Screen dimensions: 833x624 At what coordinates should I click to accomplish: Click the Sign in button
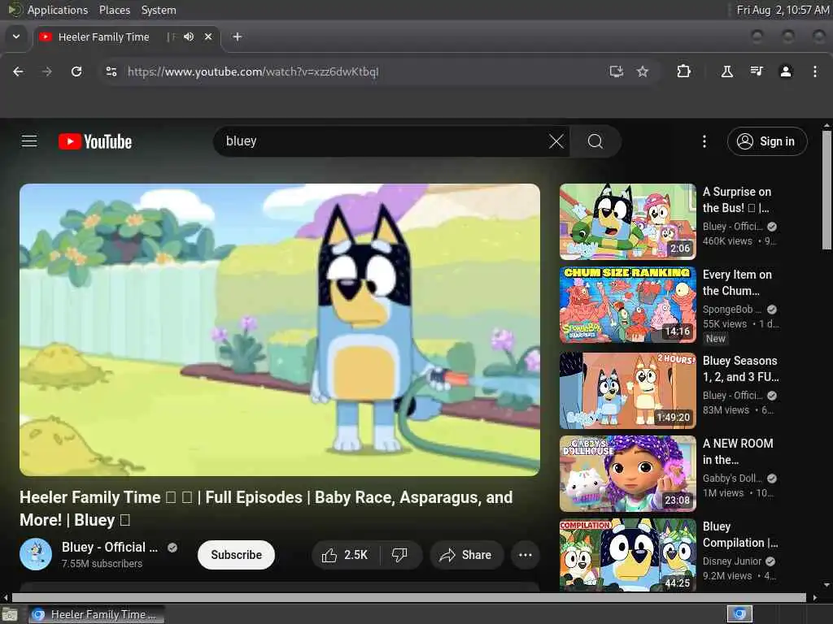tap(767, 141)
